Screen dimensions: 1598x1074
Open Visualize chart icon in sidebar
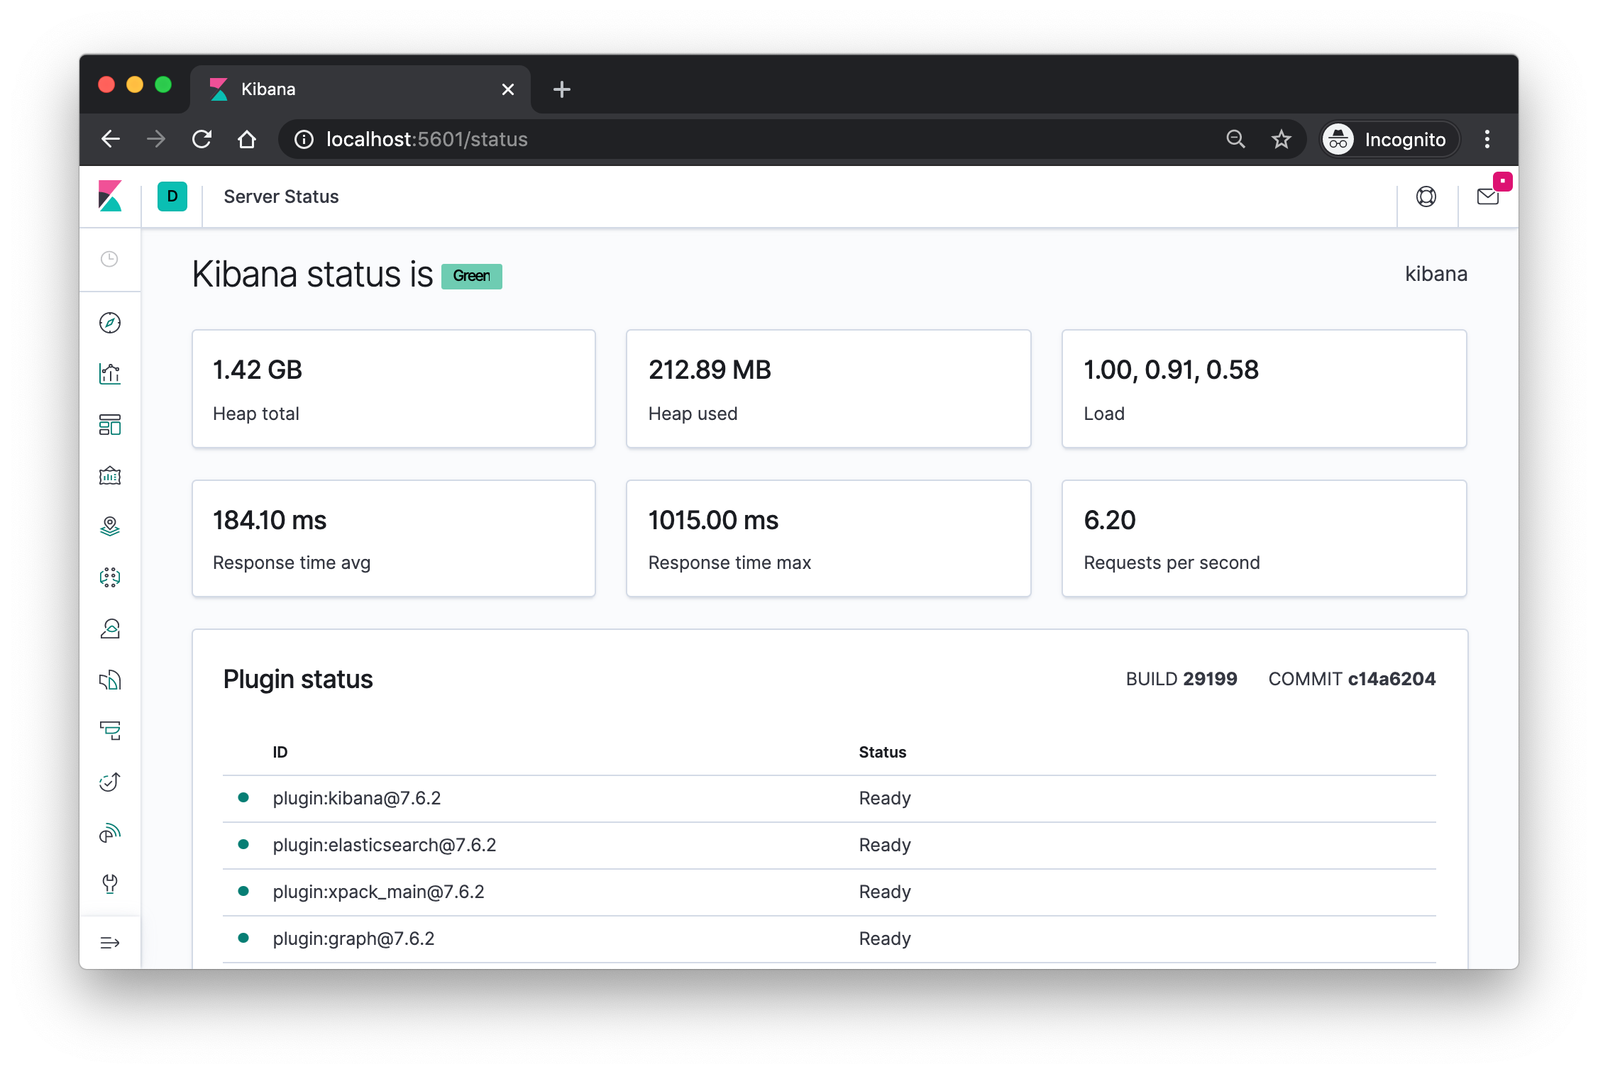(x=110, y=374)
